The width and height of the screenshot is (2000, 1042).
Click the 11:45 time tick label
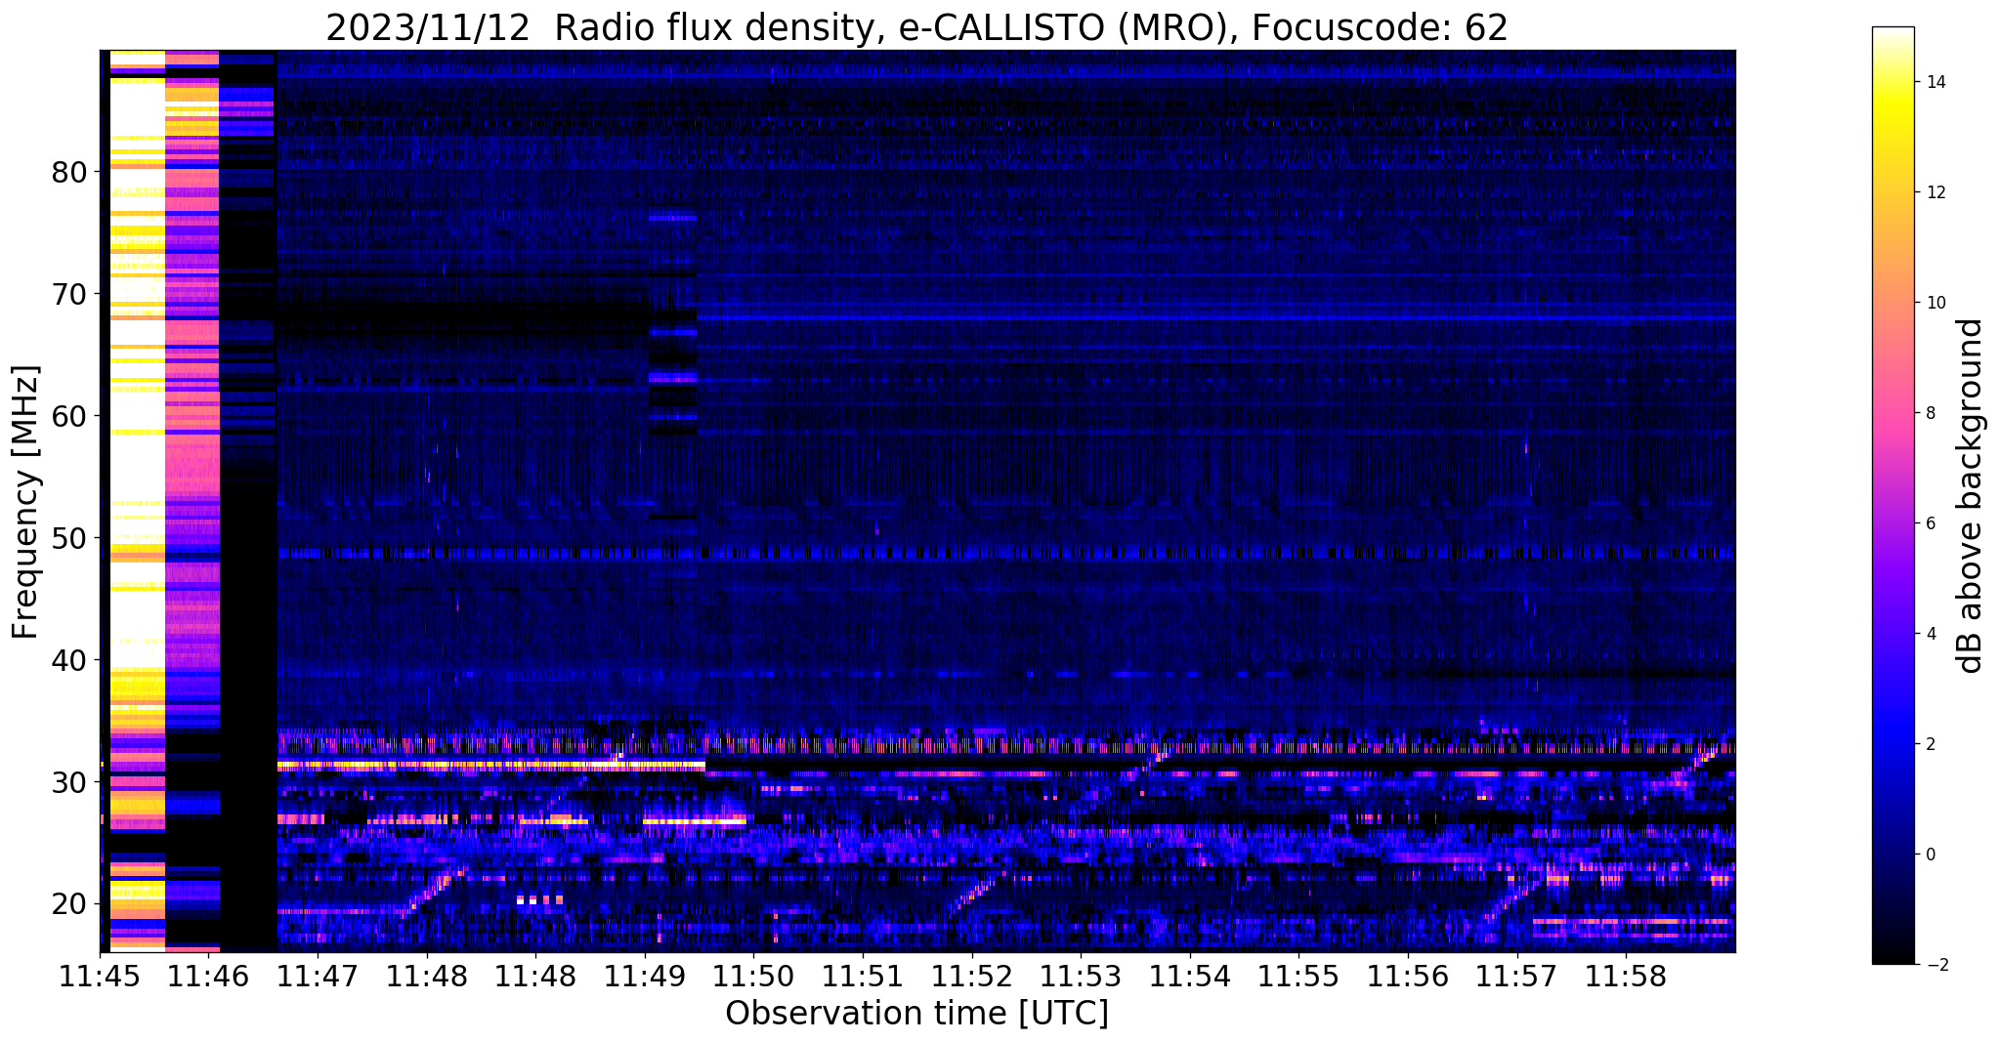(x=100, y=977)
